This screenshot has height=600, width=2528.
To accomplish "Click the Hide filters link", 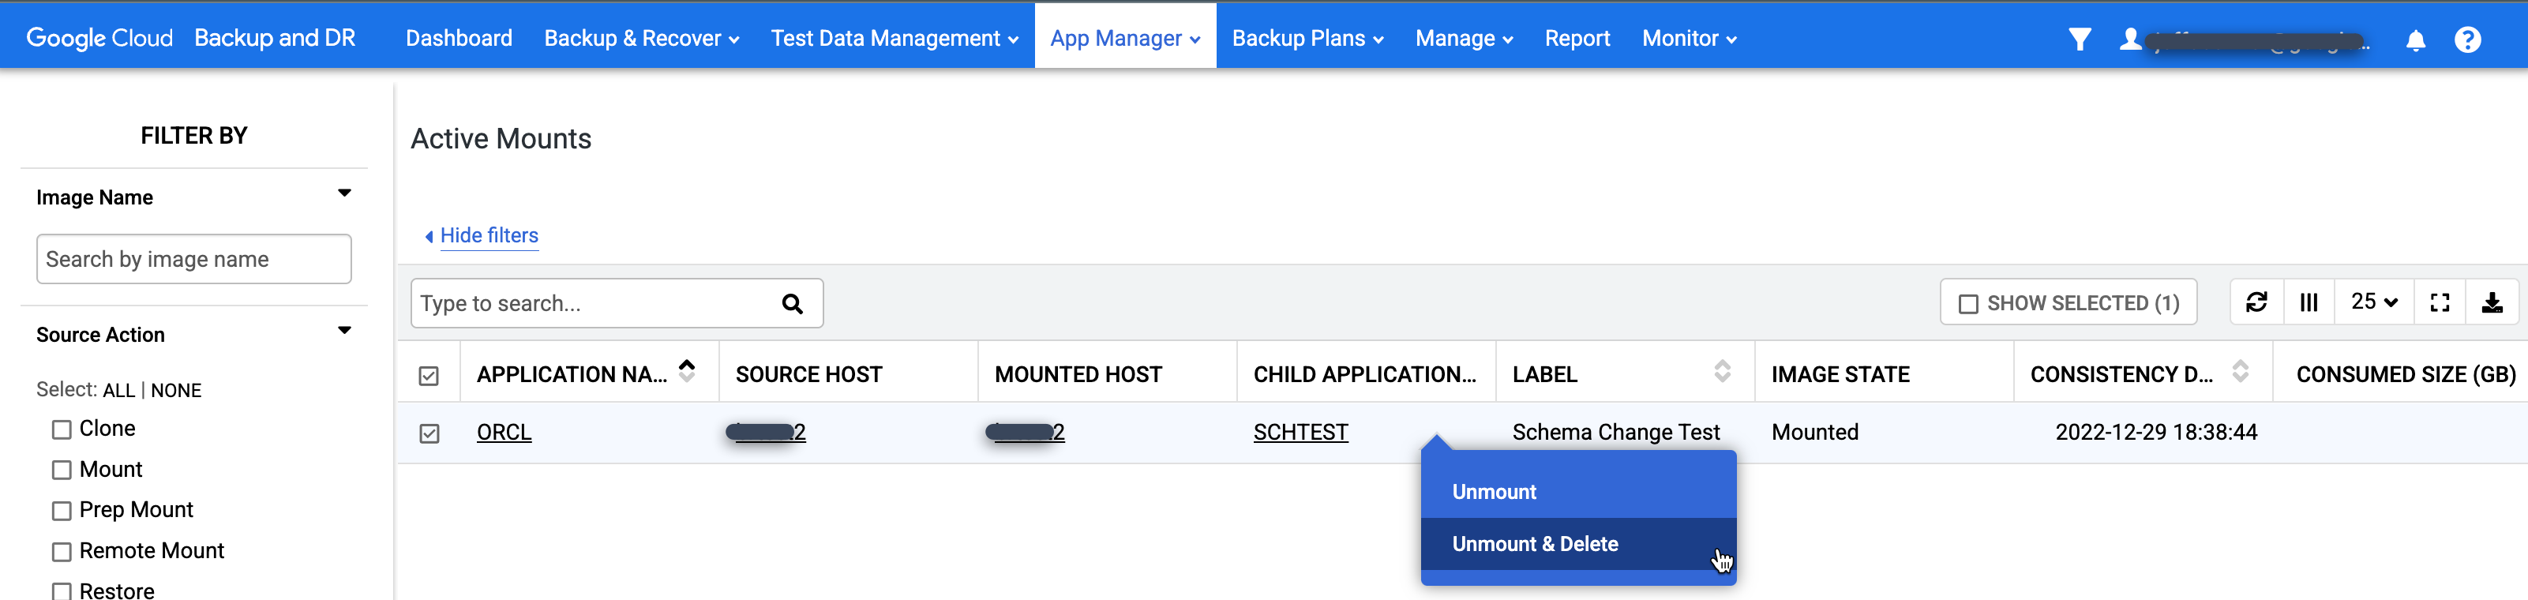I will 488,236.
